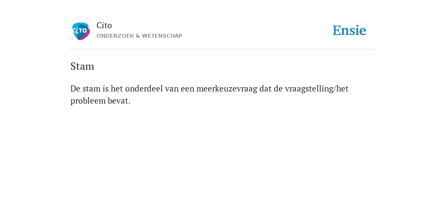
Task: Open the Ensie logo link
Action: pyautogui.click(x=349, y=31)
